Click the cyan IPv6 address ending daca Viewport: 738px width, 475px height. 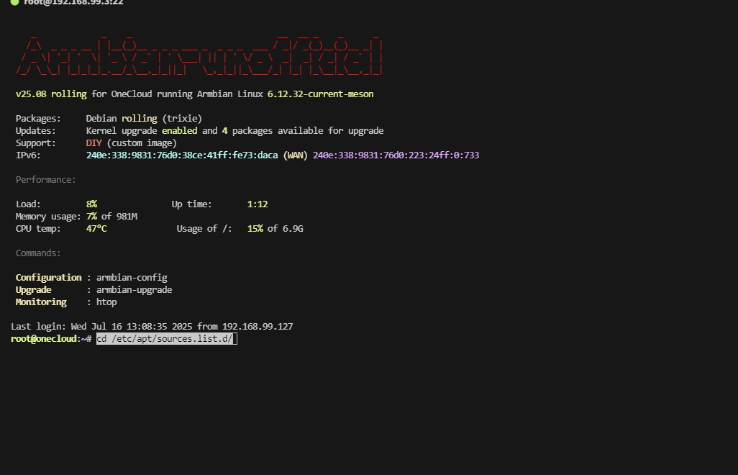click(182, 155)
